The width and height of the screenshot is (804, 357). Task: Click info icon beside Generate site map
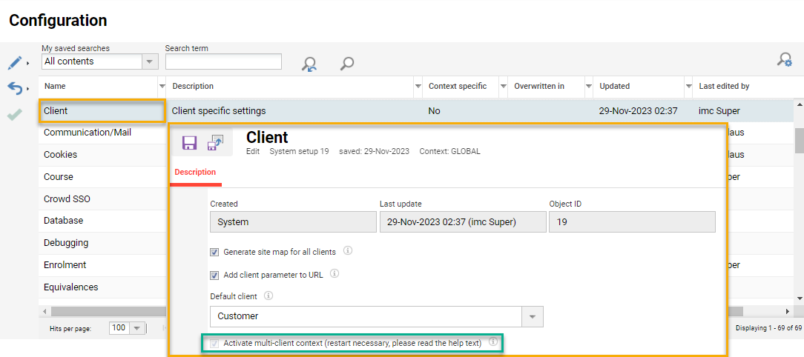point(348,251)
